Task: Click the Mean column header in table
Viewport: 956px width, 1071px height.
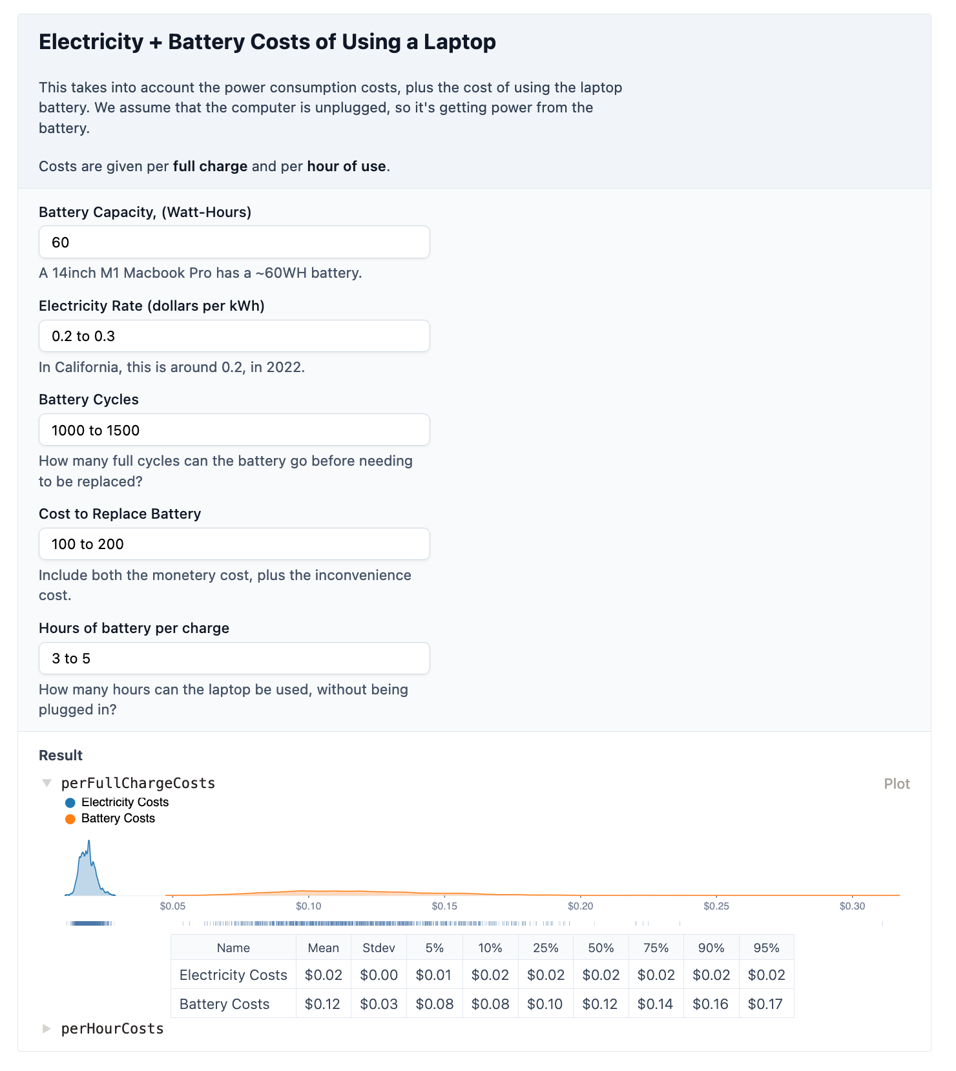Action: [x=323, y=948]
